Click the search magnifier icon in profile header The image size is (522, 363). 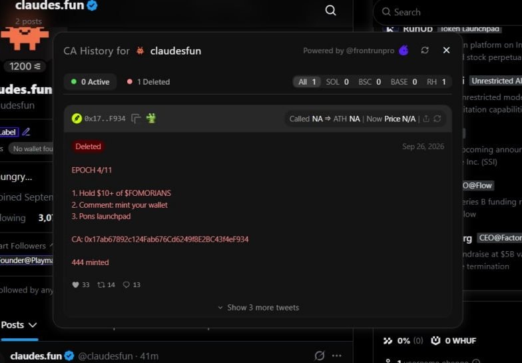click(330, 11)
